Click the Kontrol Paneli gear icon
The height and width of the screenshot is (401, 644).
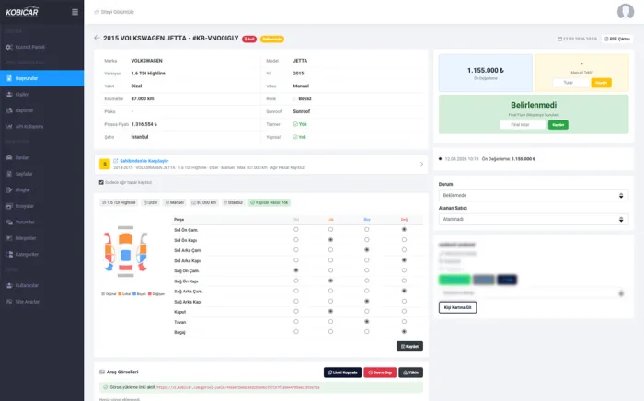click(x=9, y=47)
